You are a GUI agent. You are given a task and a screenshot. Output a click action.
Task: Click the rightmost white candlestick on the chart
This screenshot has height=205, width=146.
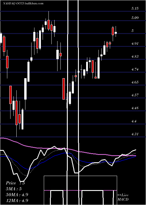coord(116,33)
